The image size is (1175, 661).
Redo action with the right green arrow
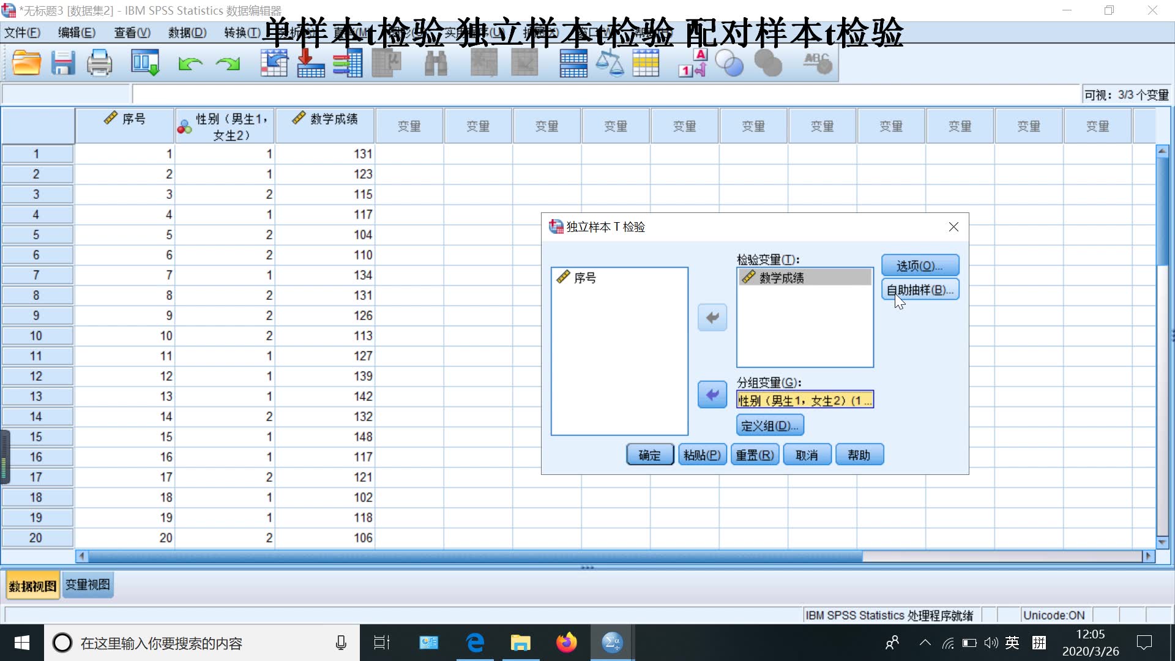[228, 63]
